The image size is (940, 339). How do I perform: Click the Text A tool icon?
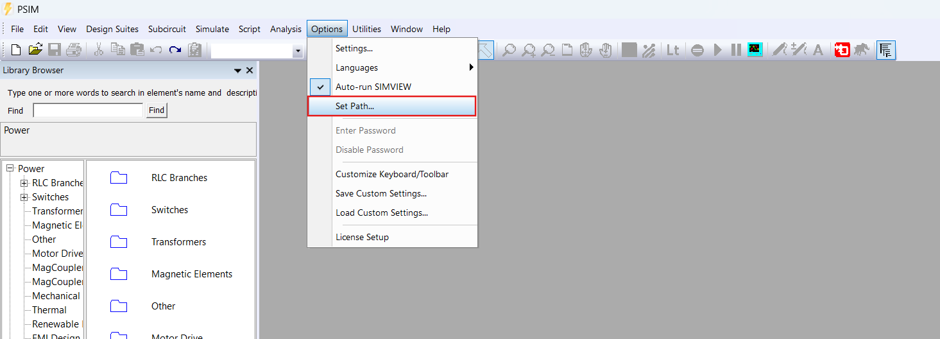tap(818, 50)
